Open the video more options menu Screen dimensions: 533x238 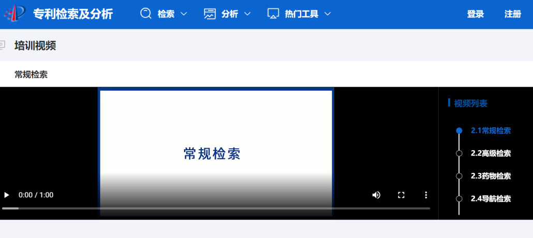(426, 195)
